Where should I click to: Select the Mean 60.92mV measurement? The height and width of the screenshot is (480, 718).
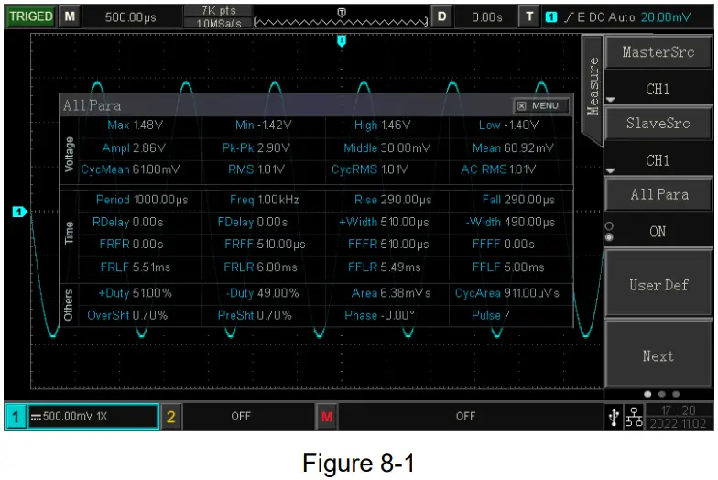pyautogui.click(x=513, y=148)
